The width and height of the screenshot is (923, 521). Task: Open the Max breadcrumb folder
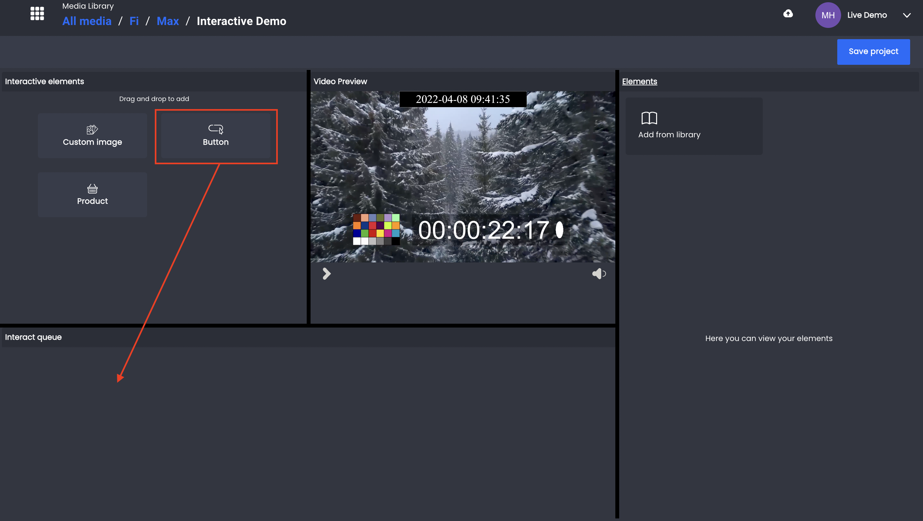pyautogui.click(x=168, y=21)
